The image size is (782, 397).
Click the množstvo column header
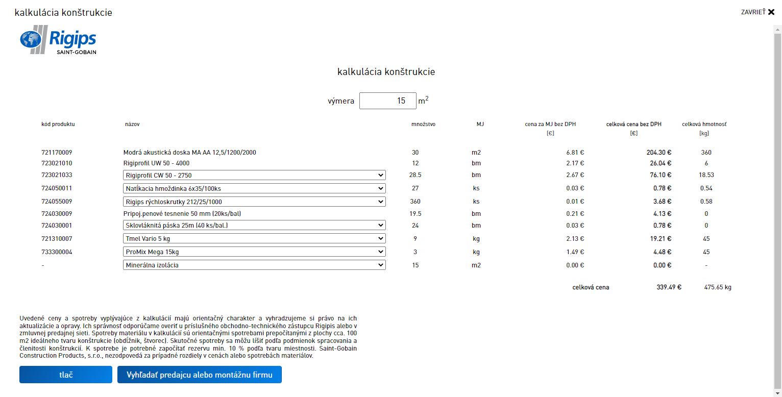[x=424, y=124]
